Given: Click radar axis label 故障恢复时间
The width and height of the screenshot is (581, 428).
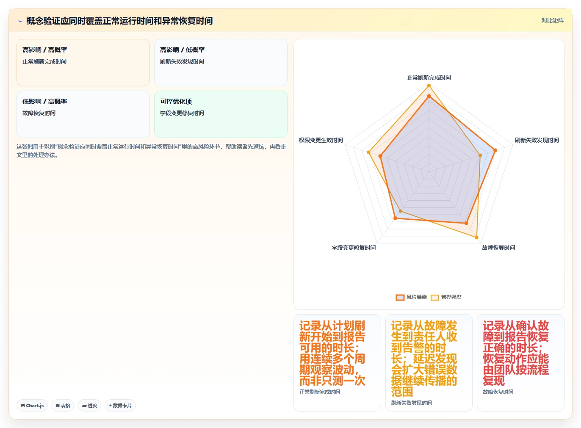Looking at the screenshot, I should tap(498, 248).
